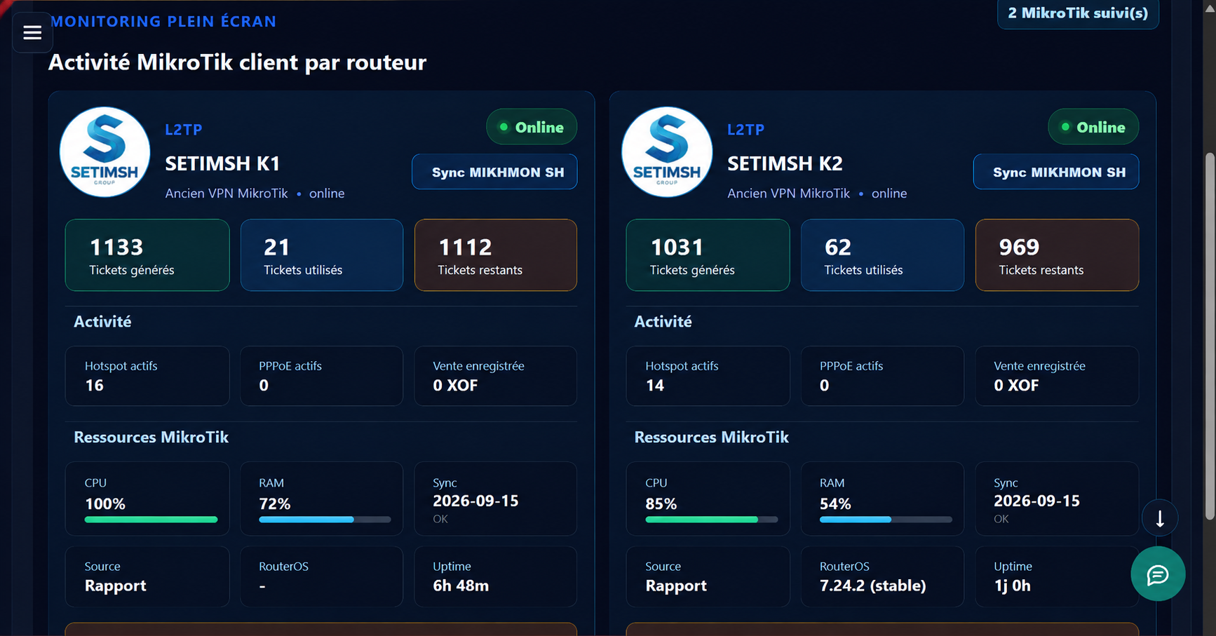Select the 969 Tickets restants card
This screenshot has height=636, width=1216.
click(x=1057, y=255)
